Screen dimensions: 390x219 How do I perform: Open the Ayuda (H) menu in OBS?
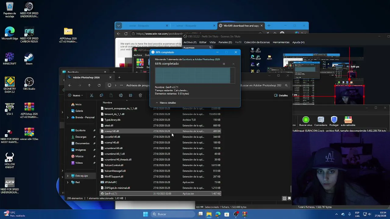298,42
